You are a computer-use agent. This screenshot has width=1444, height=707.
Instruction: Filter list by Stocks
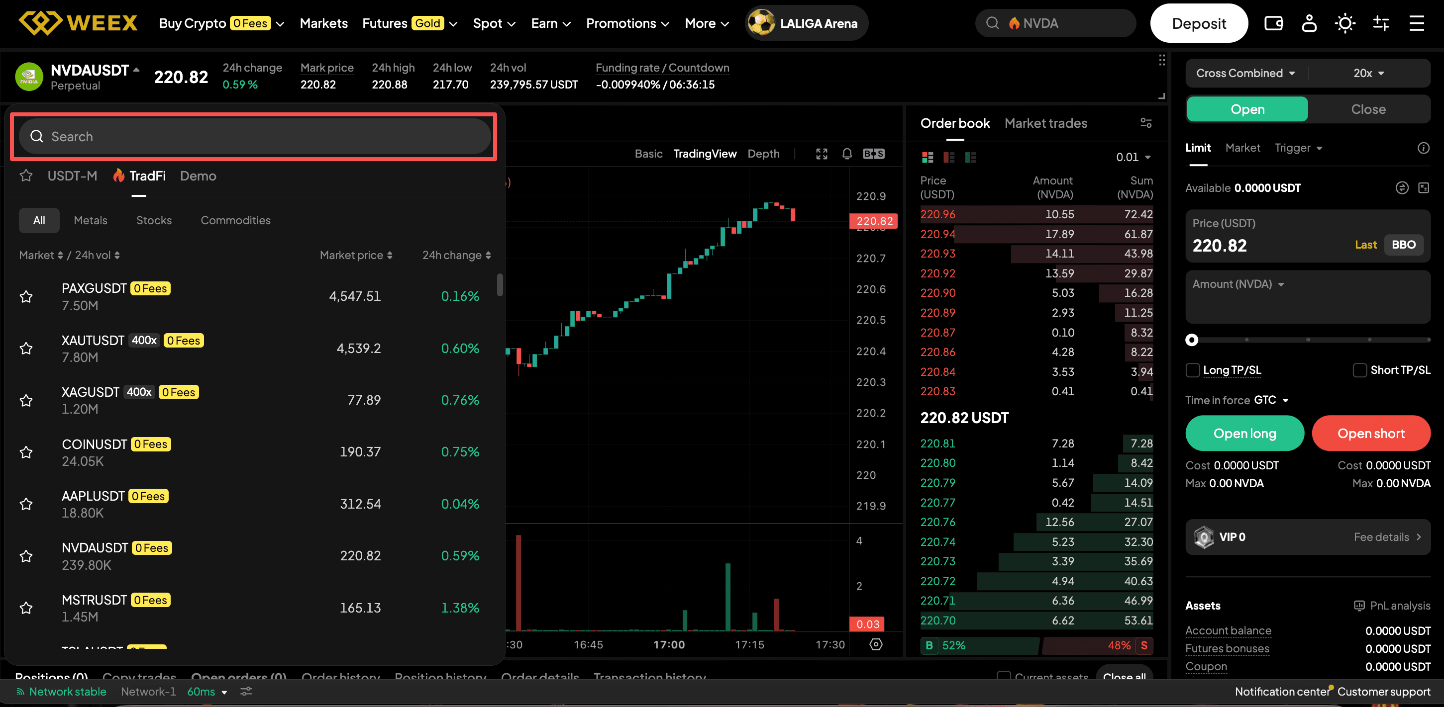(x=154, y=220)
